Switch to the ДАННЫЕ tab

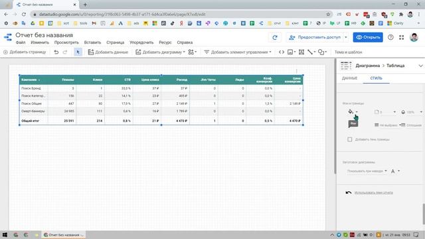pos(349,78)
